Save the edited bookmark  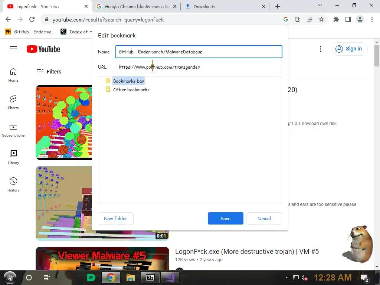click(225, 218)
